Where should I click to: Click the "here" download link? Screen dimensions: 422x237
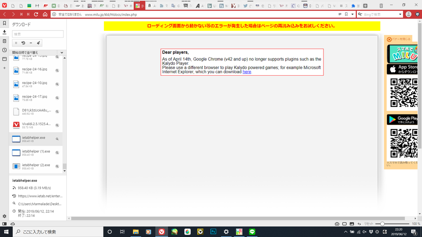pyautogui.click(x=246, y=72)
